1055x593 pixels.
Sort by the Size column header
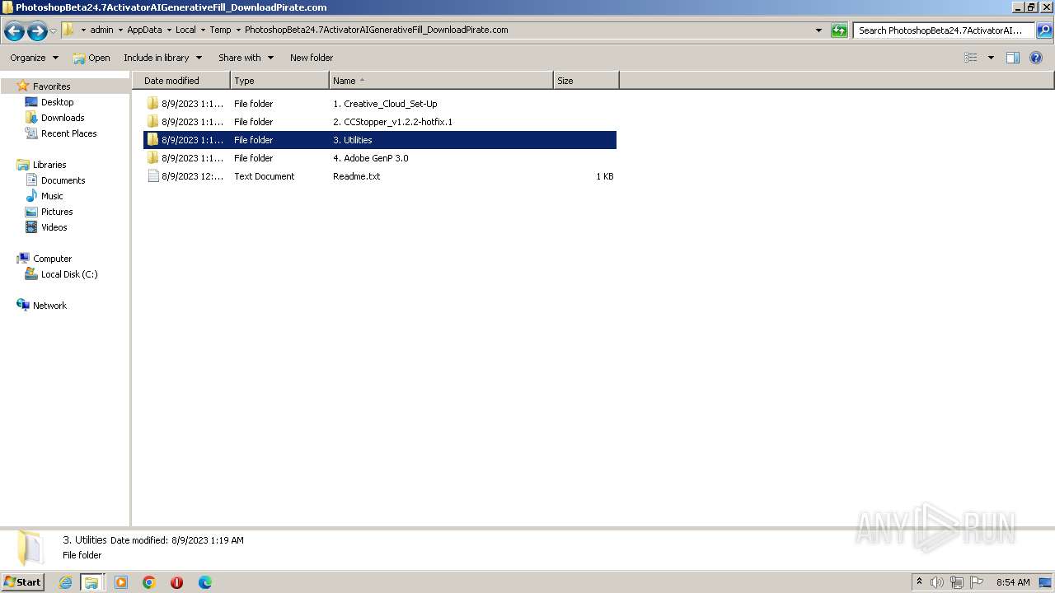click(x=586, y=81)
